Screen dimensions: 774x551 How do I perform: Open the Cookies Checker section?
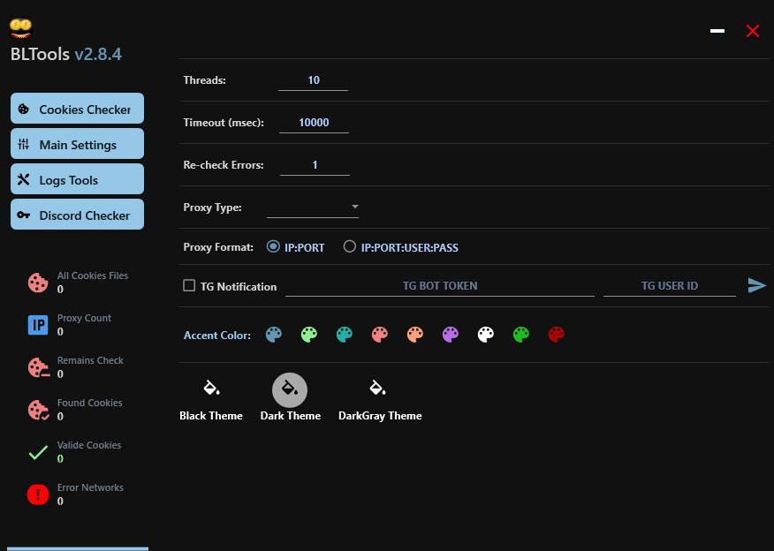[x=77, y=109]
